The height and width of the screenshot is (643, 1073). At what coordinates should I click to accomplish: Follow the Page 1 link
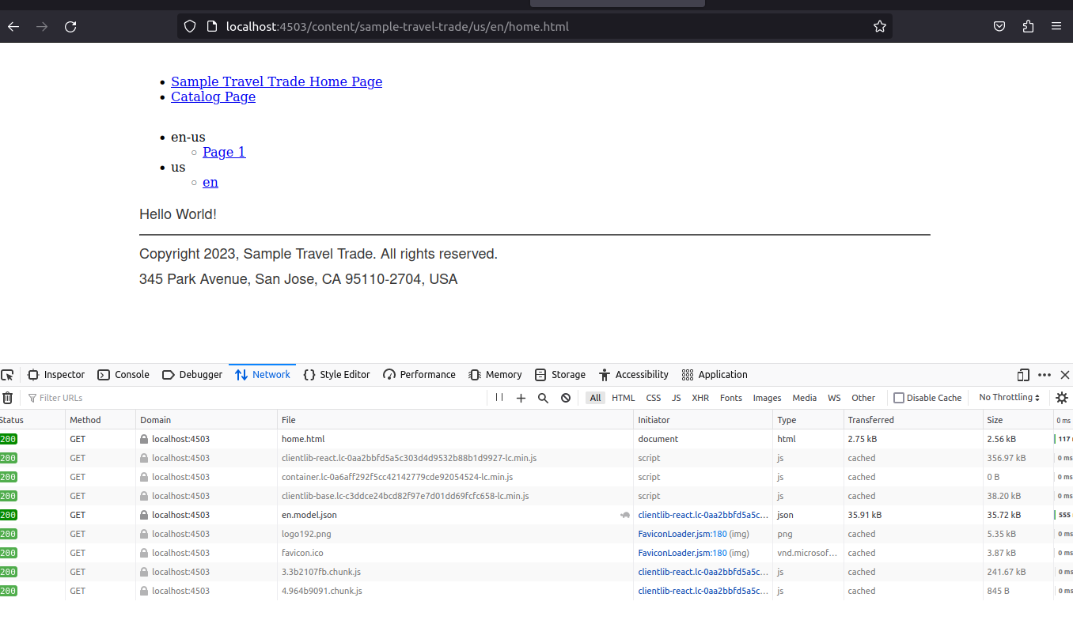pos(224,152)
